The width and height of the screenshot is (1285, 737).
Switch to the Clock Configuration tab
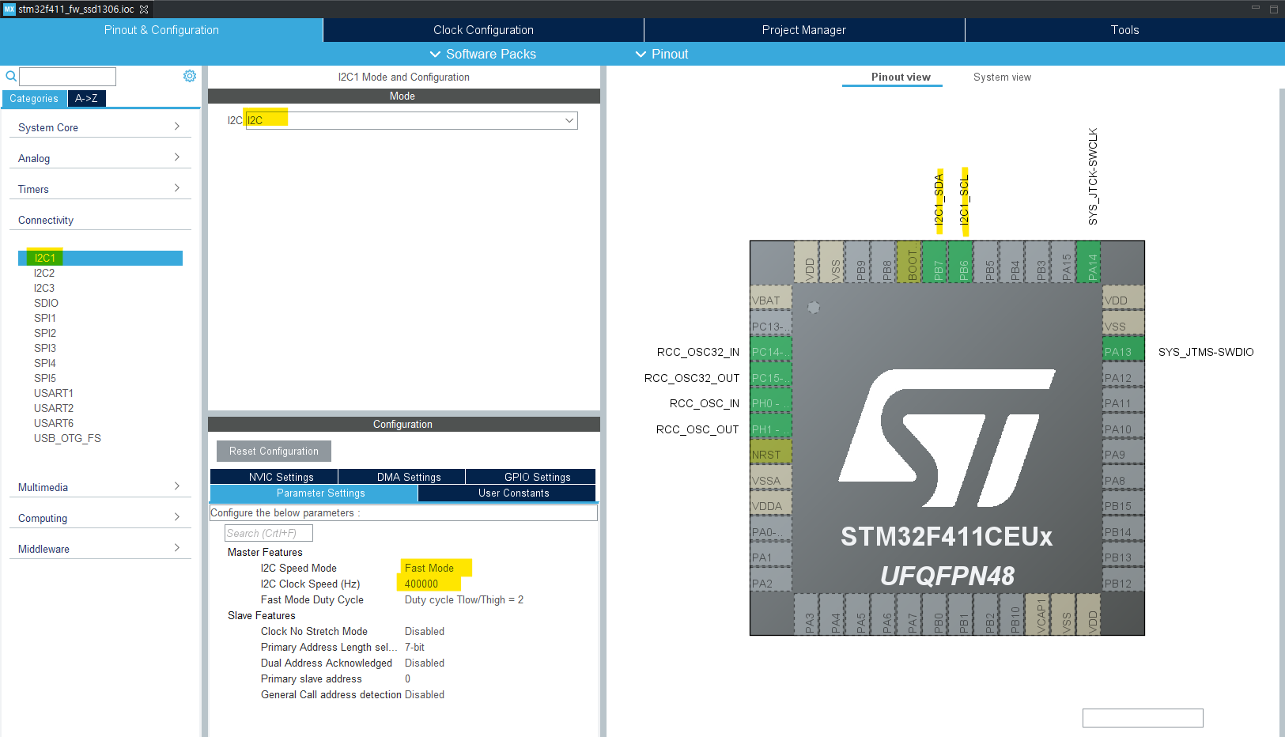pyautogui.click(x=482, y=29)
